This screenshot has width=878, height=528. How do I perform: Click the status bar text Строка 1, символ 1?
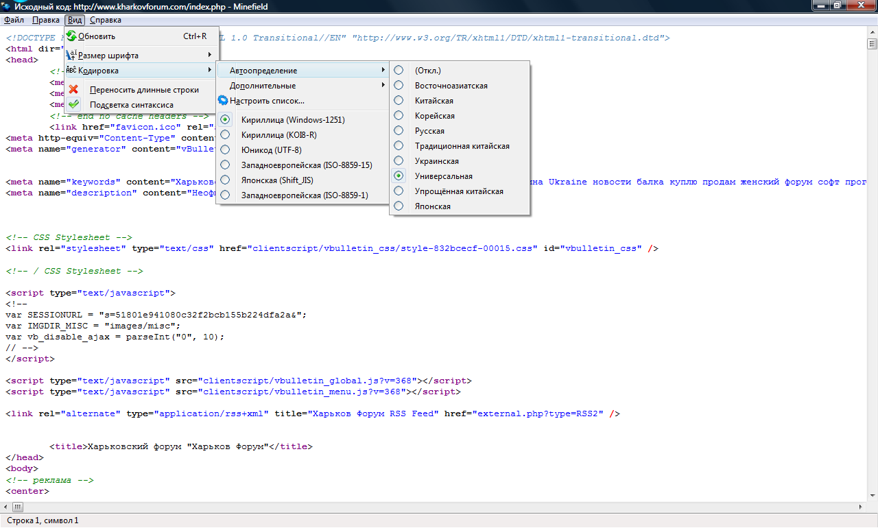click(x=43, y=520)
